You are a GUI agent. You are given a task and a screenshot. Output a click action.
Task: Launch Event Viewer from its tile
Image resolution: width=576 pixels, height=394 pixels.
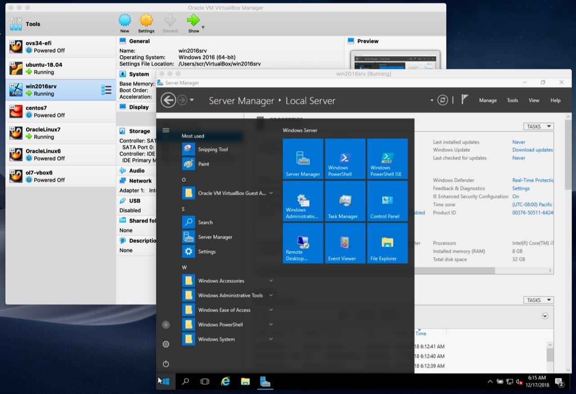click(x=345, y=243)
